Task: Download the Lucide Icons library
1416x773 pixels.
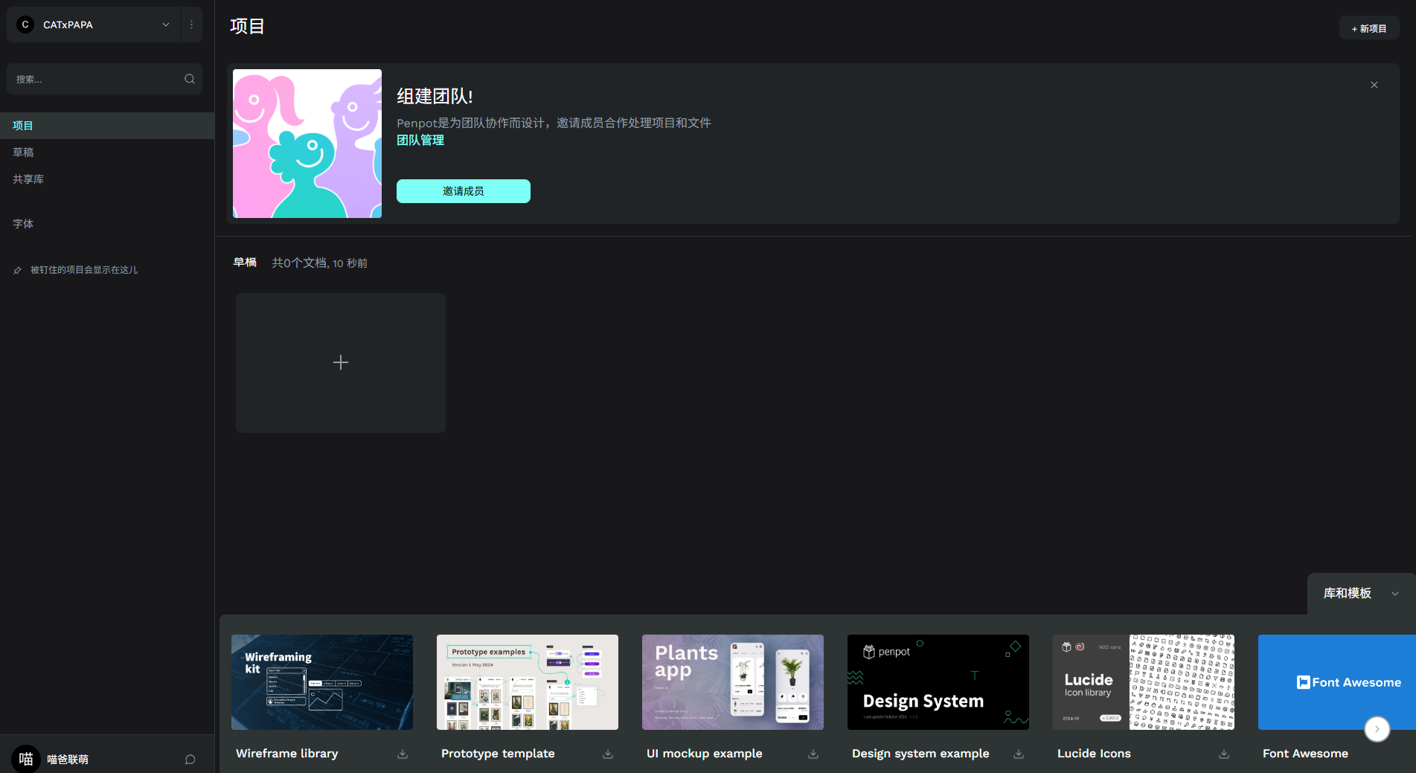Action: [1224, 754]
